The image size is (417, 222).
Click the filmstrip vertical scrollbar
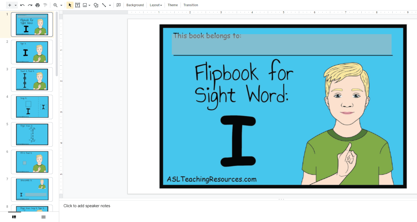point(57,44)
